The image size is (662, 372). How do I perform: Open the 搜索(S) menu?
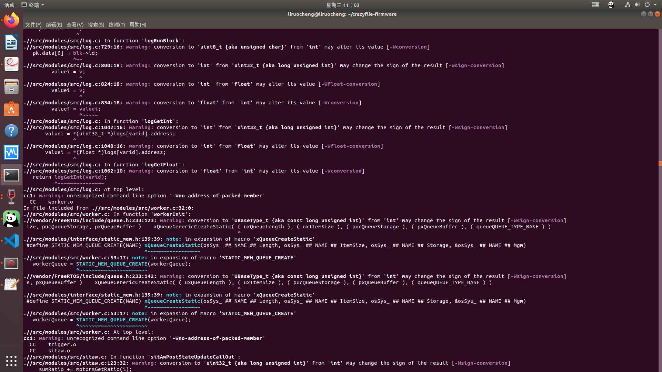96,25
